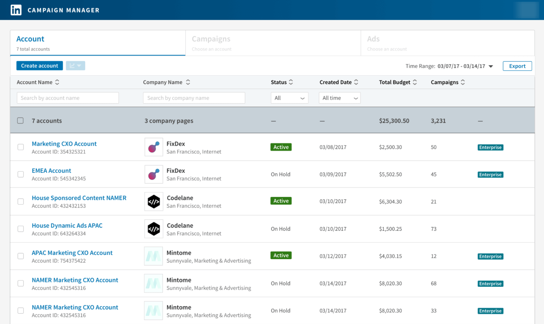
Task: Click the Codelane logo for House Dynamic Ads APAC
Action: pos(154,229)
